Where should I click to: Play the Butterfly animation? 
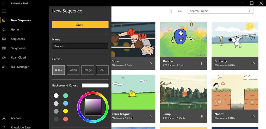[254, 63]
